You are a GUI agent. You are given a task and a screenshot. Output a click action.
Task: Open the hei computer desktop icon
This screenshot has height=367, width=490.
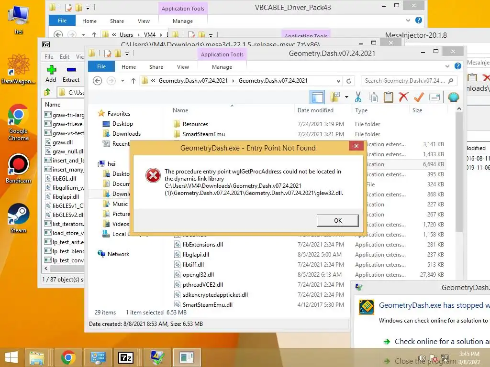[x=19, y=20]
